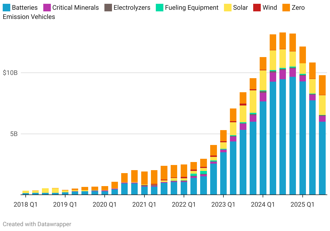Click the yellow Solar segment of the last bar
Viewport: 330px width, 231px height.
click(322, 105)
